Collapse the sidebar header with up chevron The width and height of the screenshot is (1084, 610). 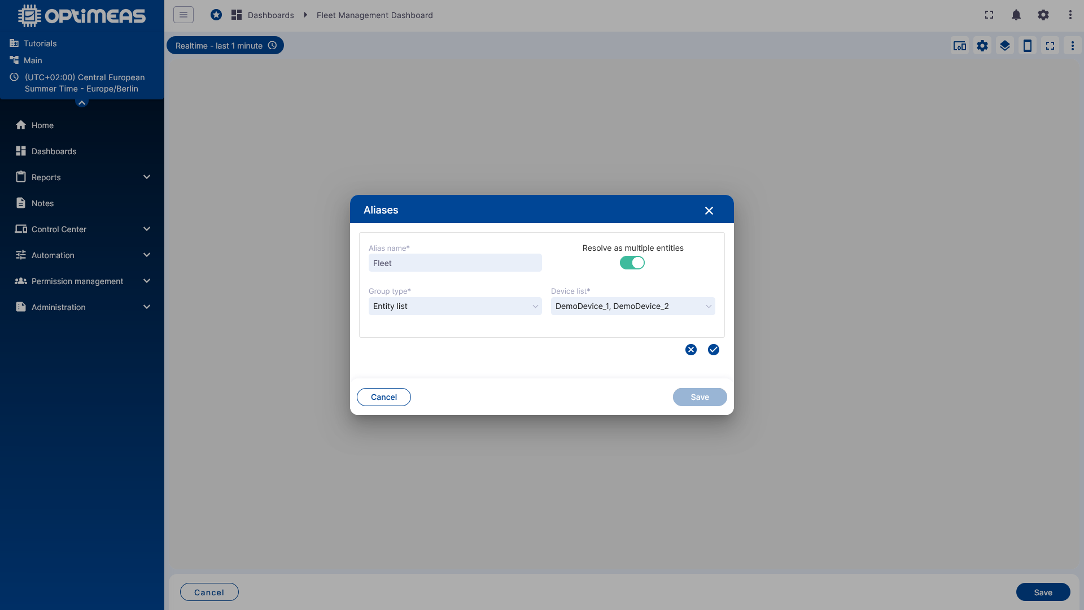[82, 103]
